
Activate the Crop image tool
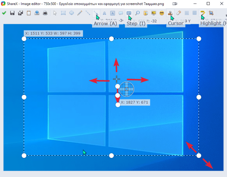tap(211, 13)
